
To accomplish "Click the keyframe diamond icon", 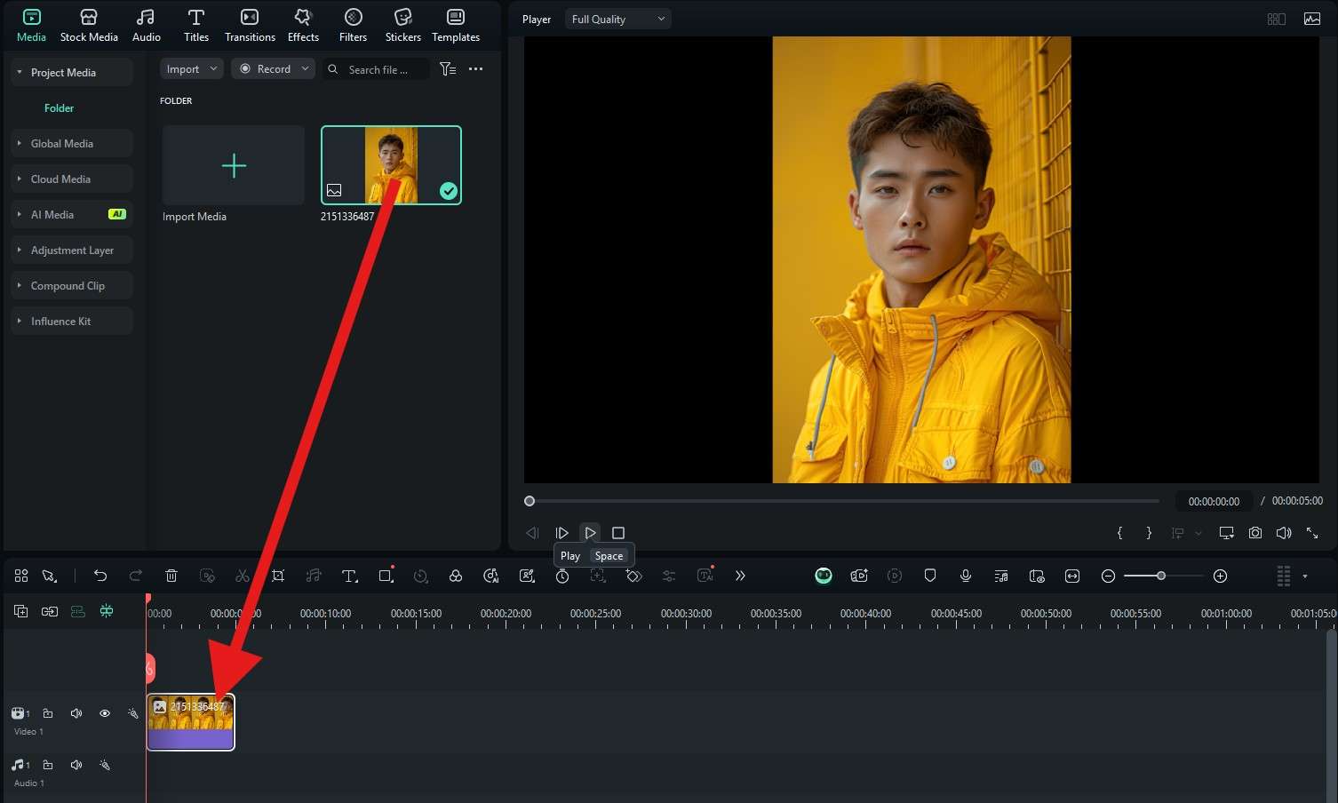I will pyautogui.click(x=633, y=576).
